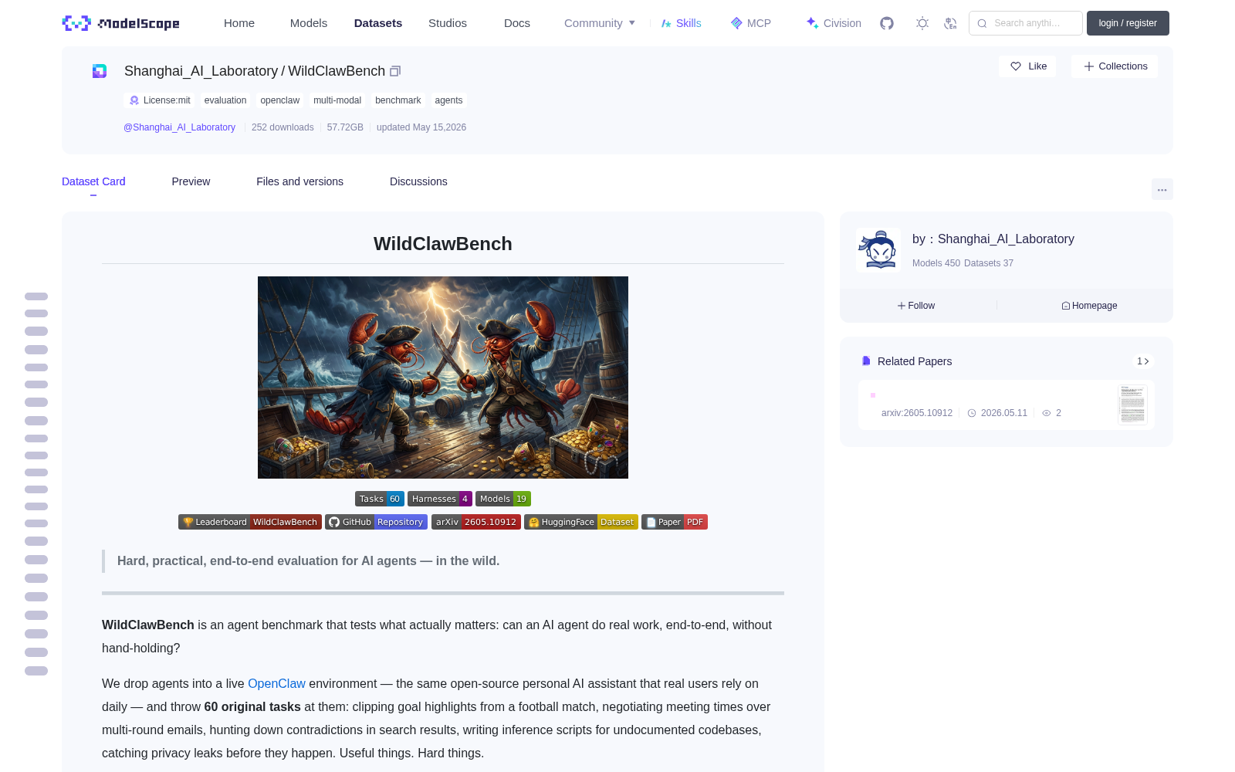This screenshot has width=1235, height=772.
Task: Click the login / register button
Action: click(x=1128, y=23)
